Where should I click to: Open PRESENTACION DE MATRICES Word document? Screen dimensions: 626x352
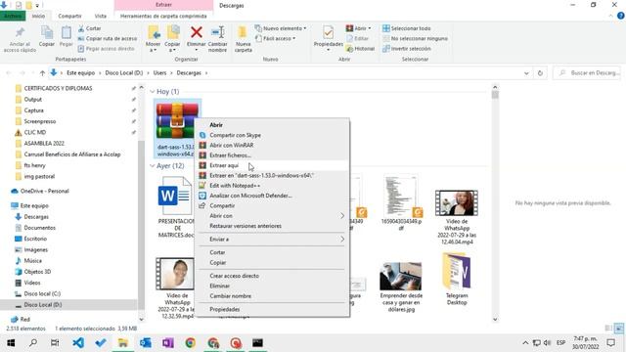176,206
